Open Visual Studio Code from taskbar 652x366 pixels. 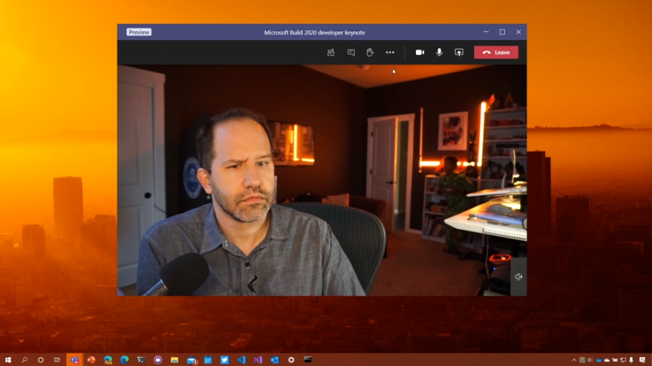(x=241, y=360)
